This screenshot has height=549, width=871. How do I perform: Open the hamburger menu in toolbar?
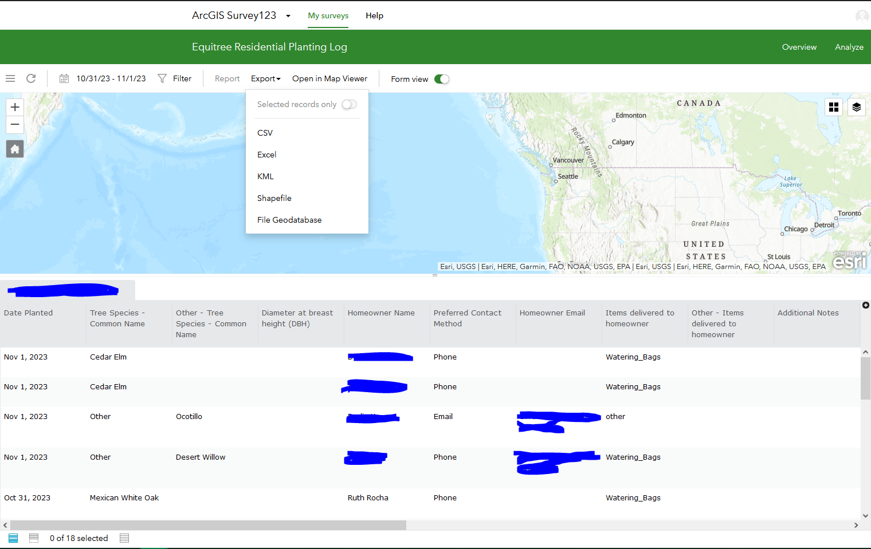click(x=10, y=78)
